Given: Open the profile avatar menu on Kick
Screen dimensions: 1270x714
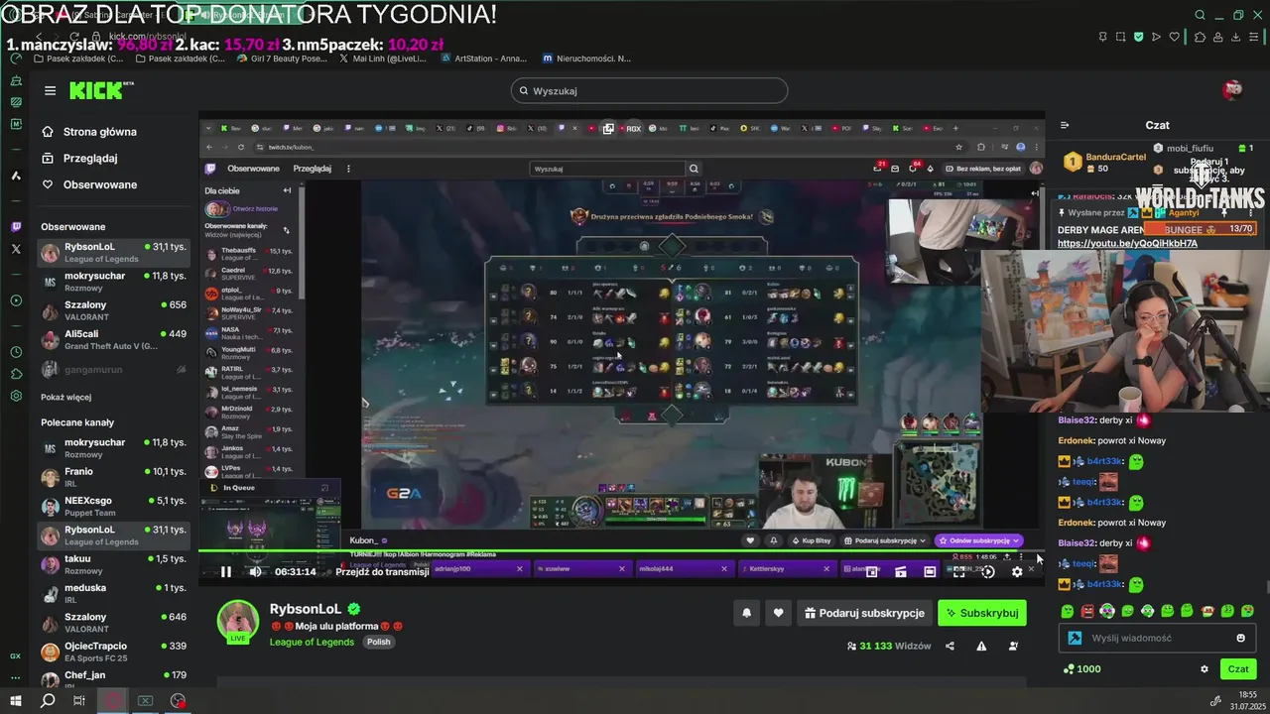Looking at the screenshot, I should 1233,90.
